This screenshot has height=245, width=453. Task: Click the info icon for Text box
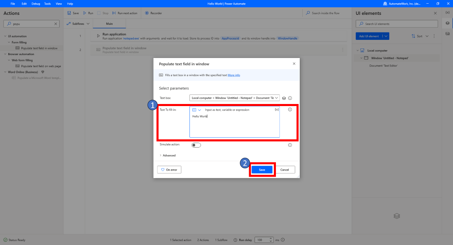pos(290,98)
